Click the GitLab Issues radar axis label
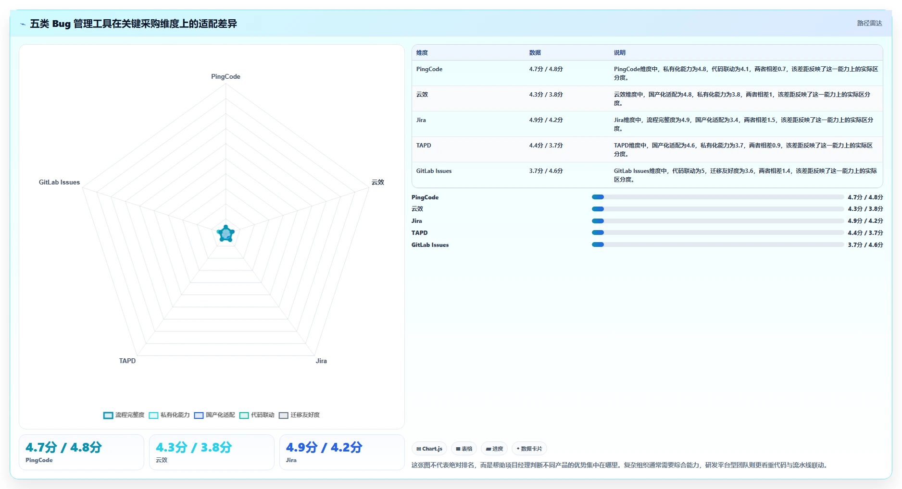 pyautogui.click(x=59, y=182)
